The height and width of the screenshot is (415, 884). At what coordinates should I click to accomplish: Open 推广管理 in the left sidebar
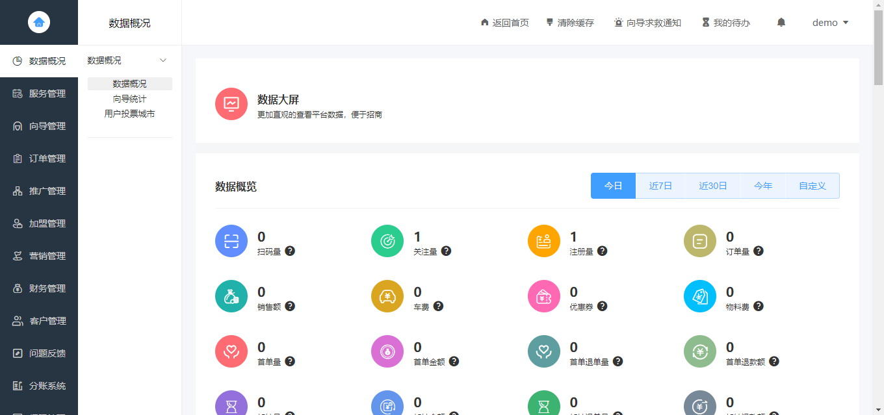click(x=39, y=191)
